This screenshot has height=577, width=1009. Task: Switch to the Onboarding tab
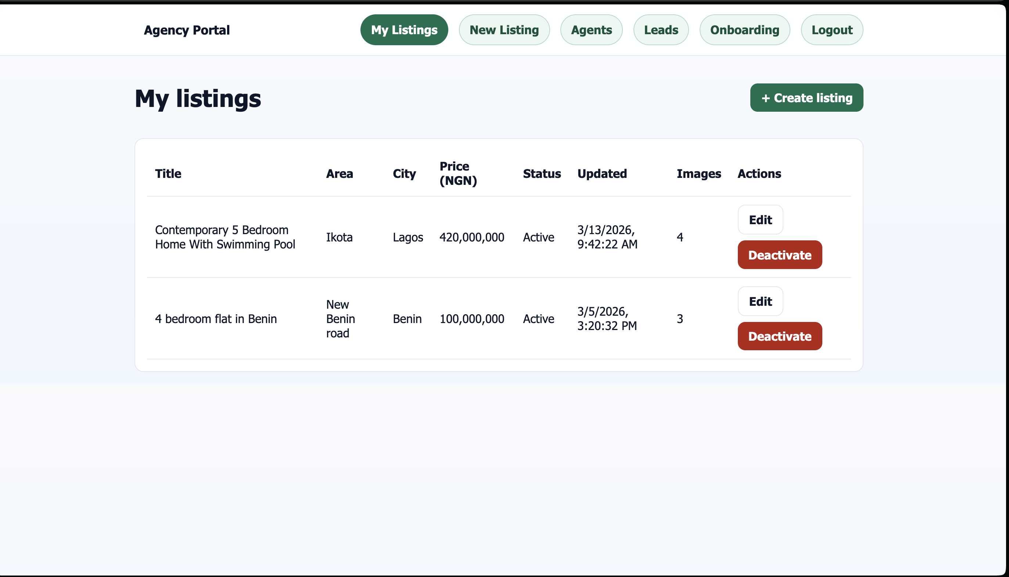click(744, 30)
